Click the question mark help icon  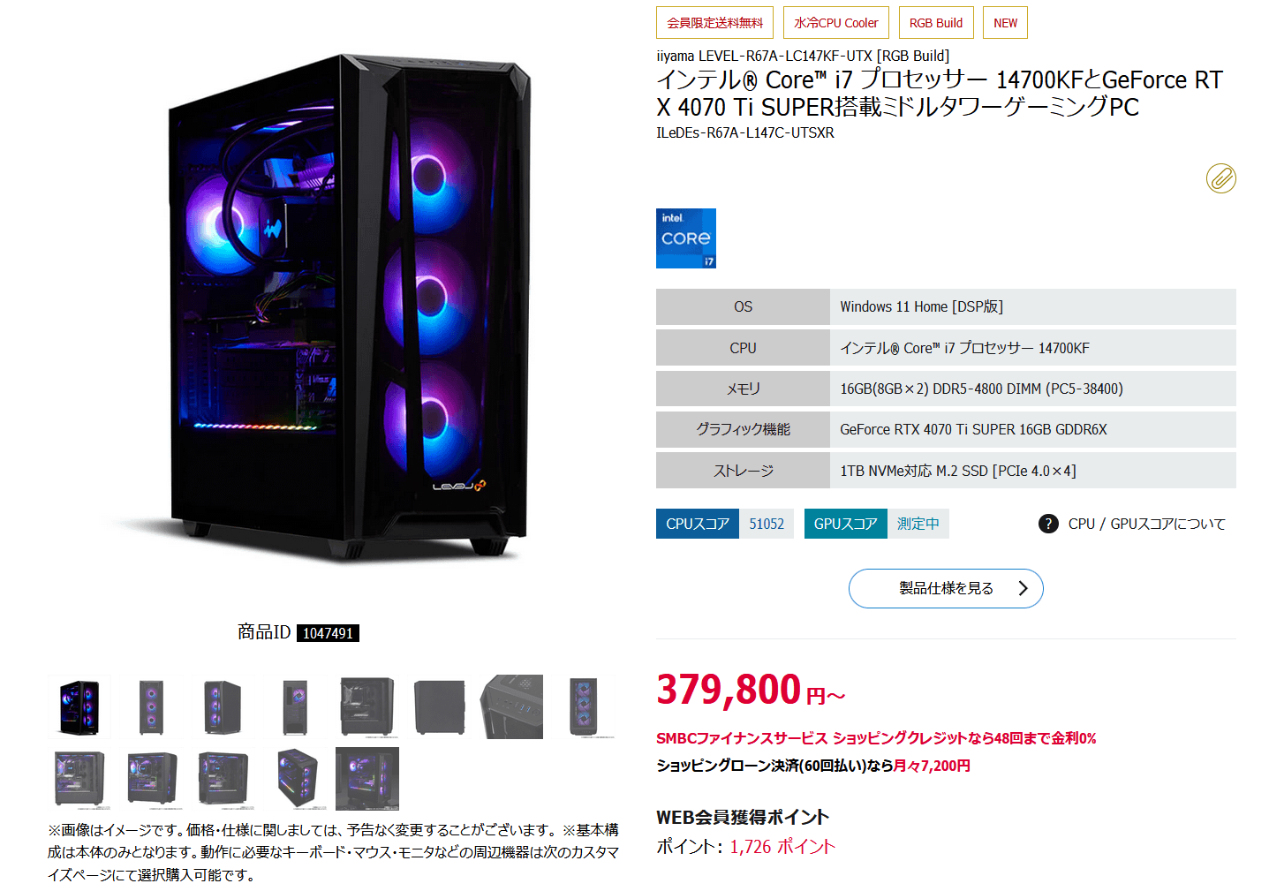(1048, 524)
